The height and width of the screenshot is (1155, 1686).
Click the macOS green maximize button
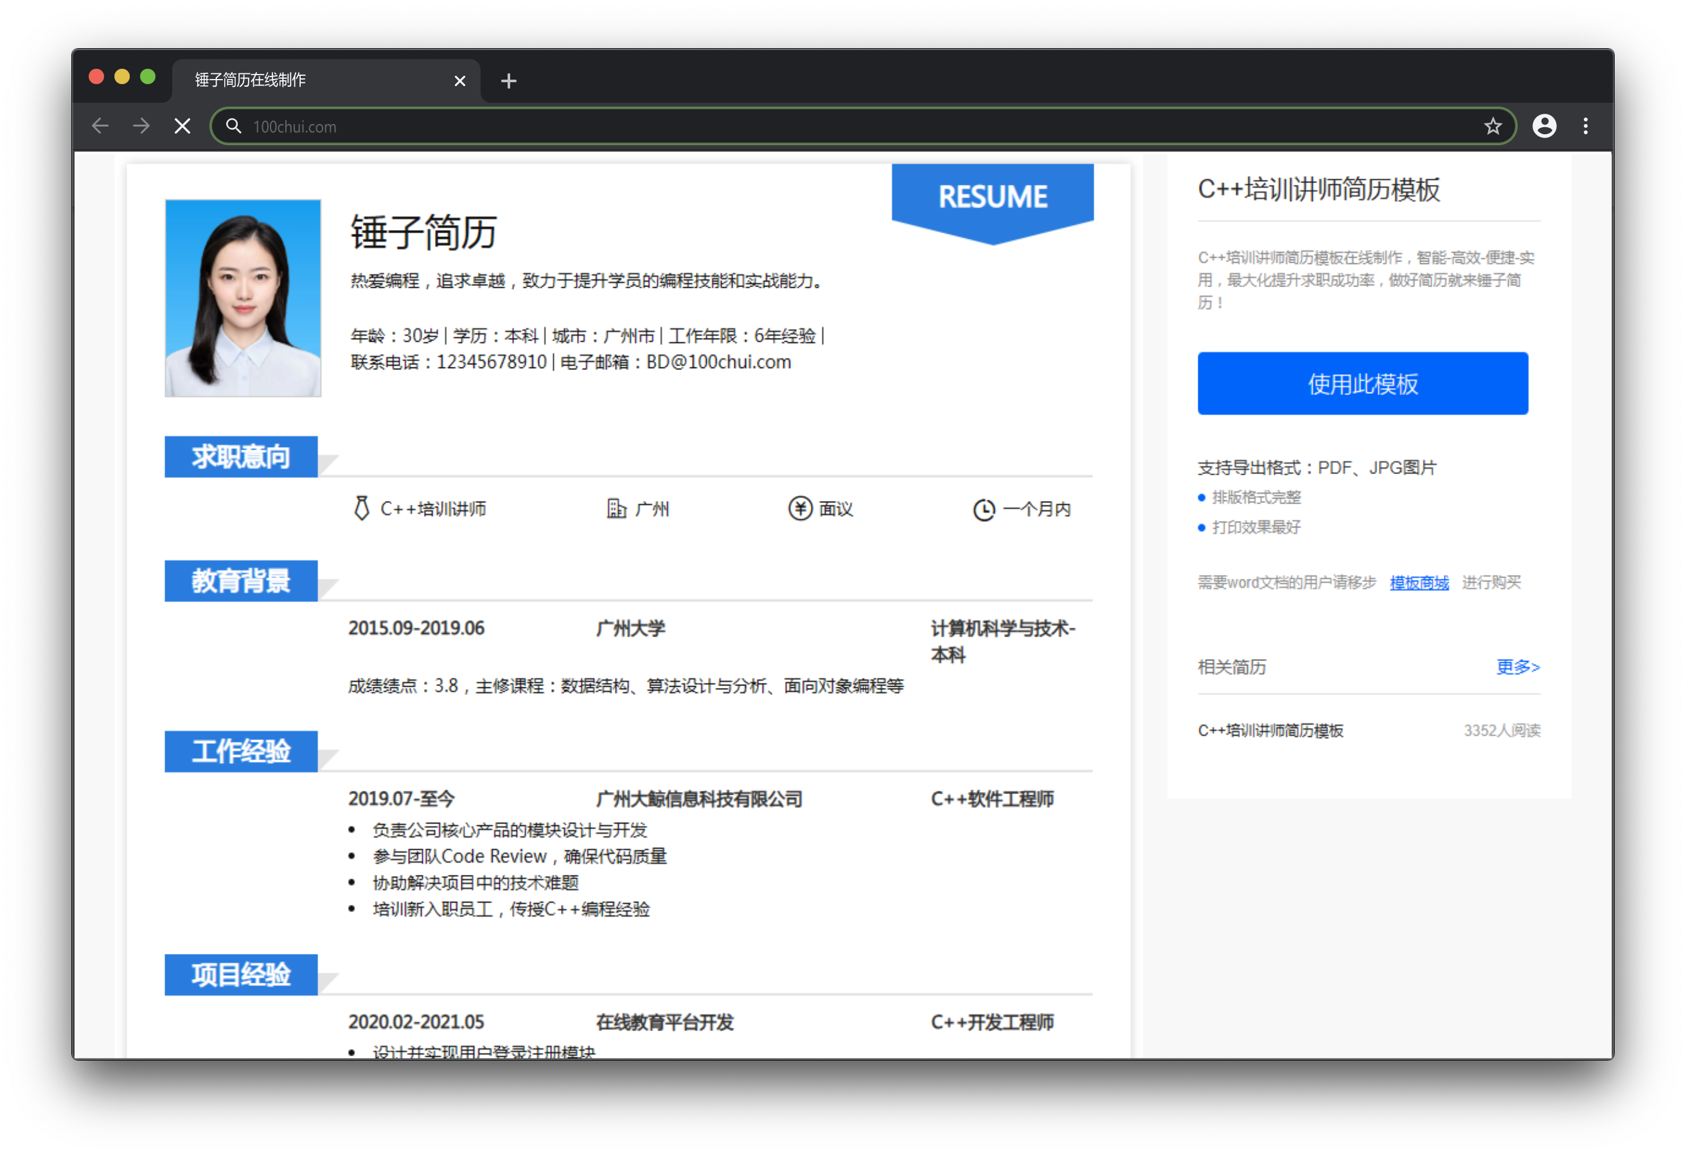(148, 77)
